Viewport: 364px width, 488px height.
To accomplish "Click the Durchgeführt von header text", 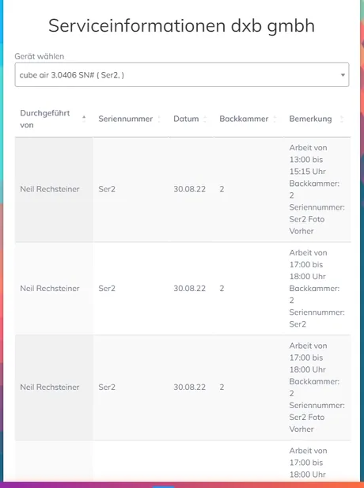I will pos(45,119).
